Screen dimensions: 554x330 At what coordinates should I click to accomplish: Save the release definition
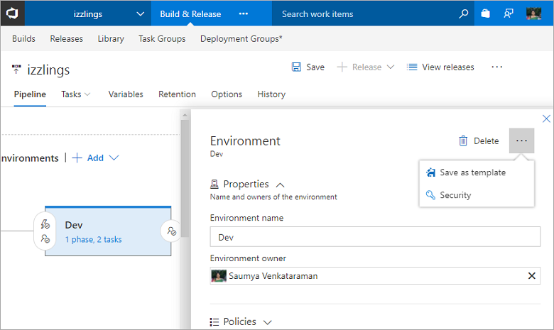[308, 67]
